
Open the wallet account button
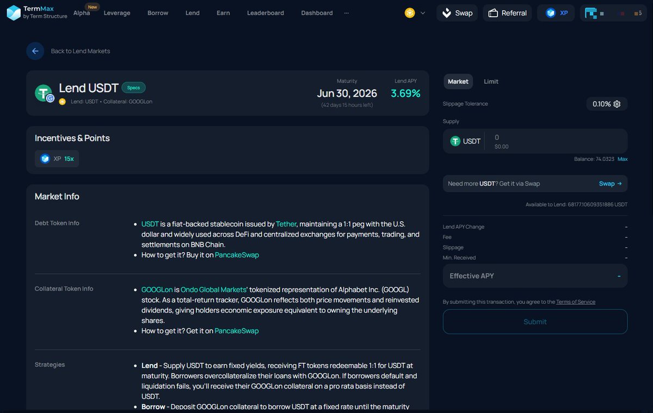(x=614, y=13)
